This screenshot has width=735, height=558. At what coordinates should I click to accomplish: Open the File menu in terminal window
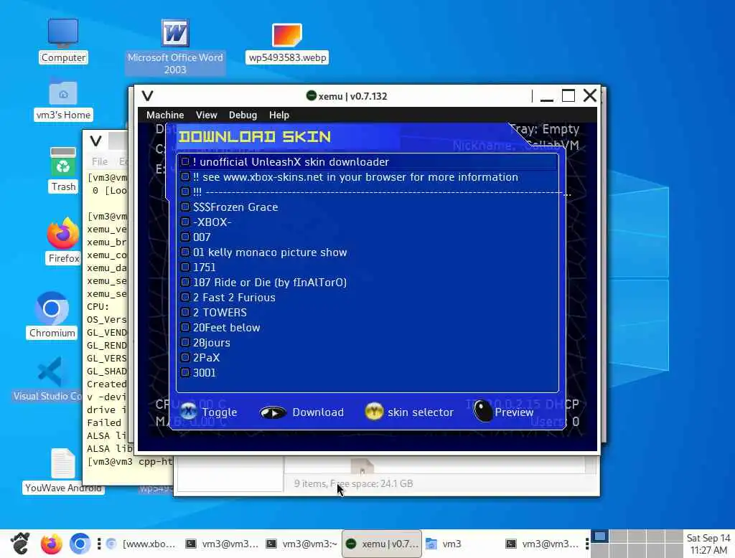point(100,161)
